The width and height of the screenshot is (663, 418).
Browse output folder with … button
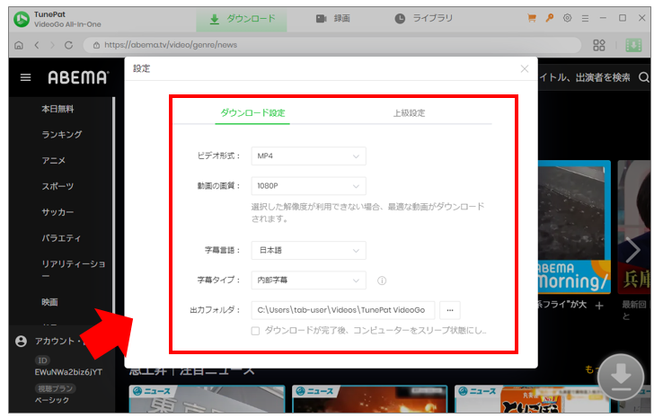[450, 310]
